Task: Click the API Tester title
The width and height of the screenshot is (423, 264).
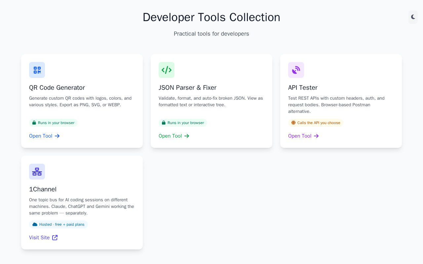Action: coord(303,87)
